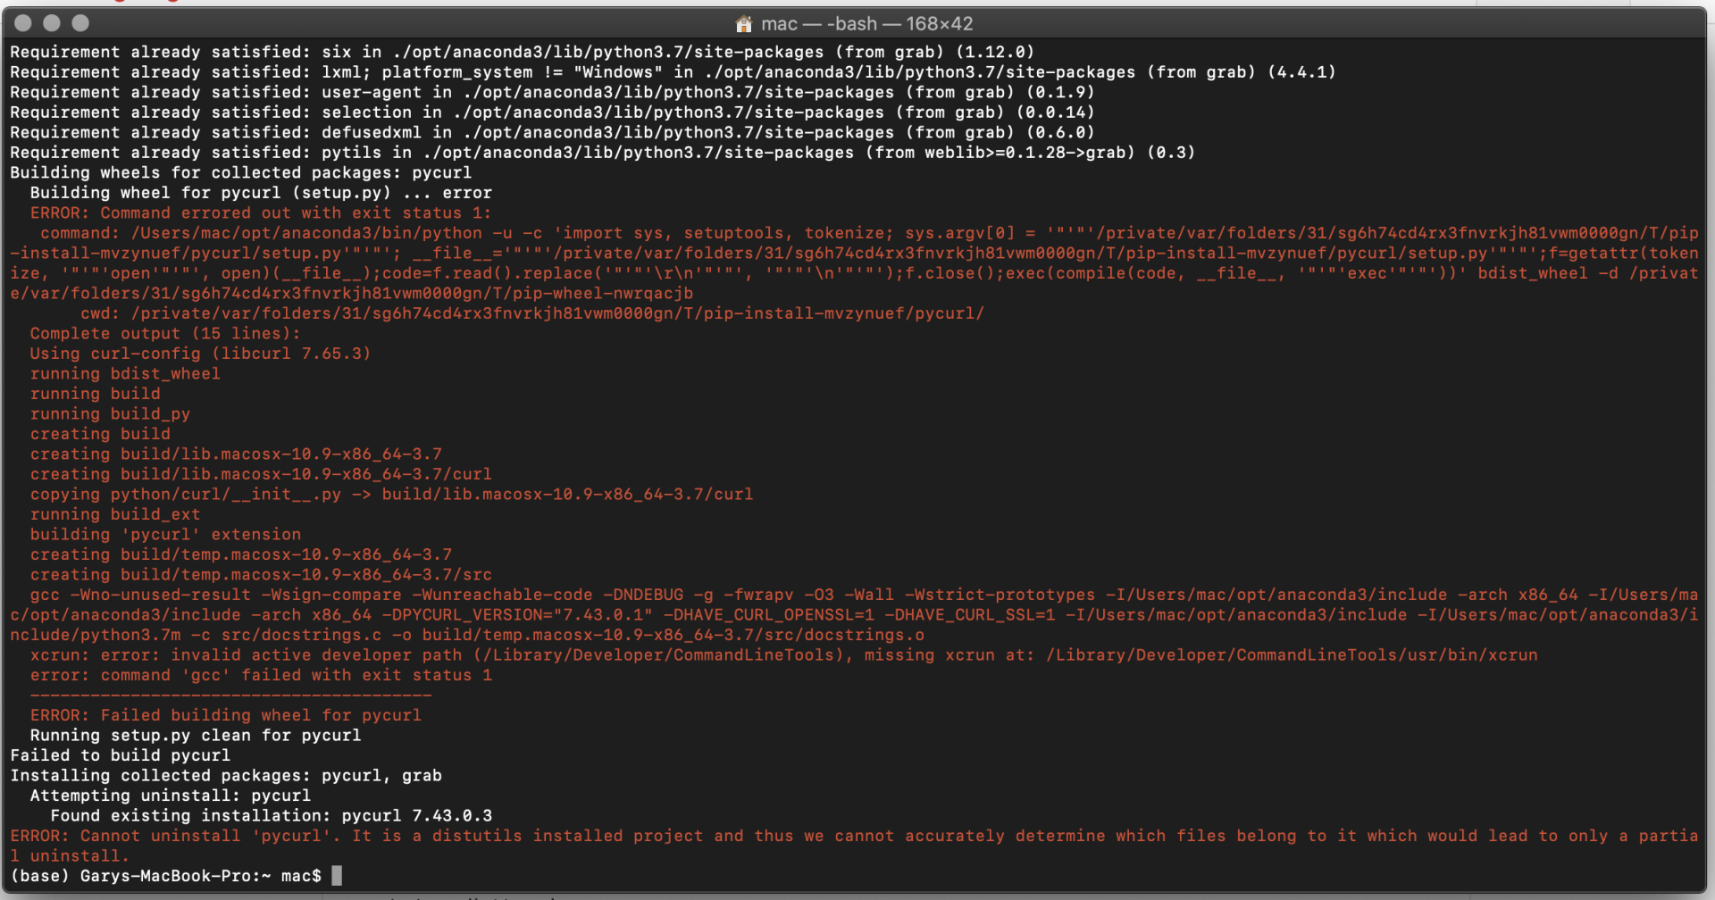This screenshot has width=1715, height=900.
Task: Click the 'Running setup.py clean for pycurl' line
Action: click(196, 736)
